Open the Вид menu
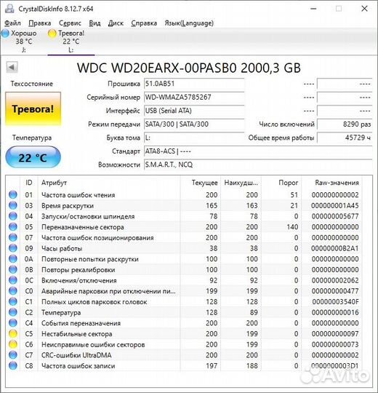Viewport: 378px width, 393px height. coord(95,23)
